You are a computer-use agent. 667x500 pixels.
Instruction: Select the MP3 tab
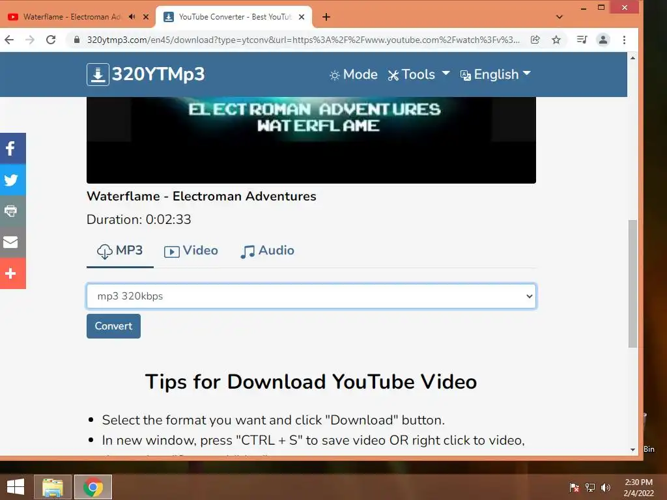(120, 251)
